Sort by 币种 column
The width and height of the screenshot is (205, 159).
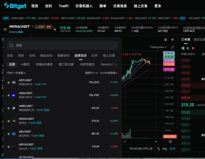tap(10, 73)
